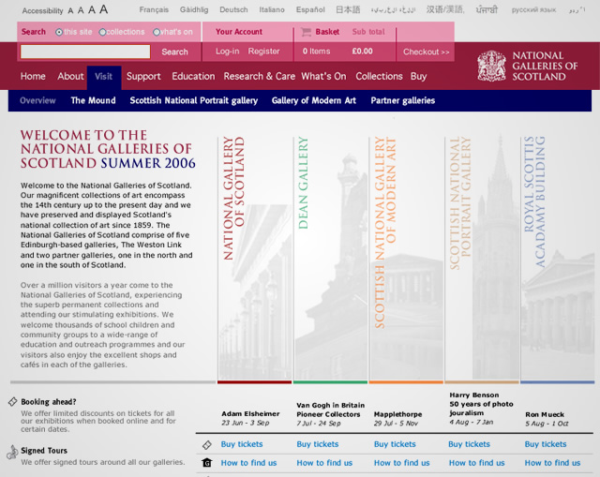Click the 'Ron Mueck' exhibition title
The width and height of the screenshot is (600, 477).
pyautogui.click(x=545, y=414)
